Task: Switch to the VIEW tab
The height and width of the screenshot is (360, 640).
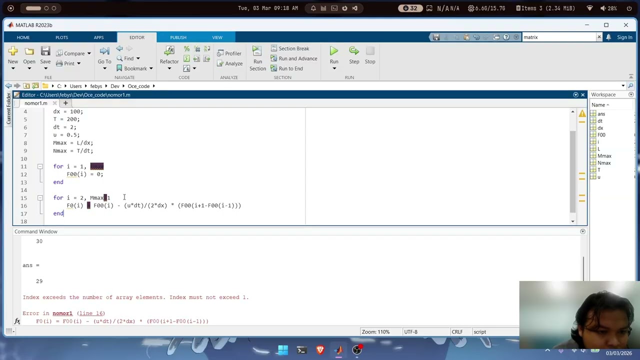Action: coord(217,37)
